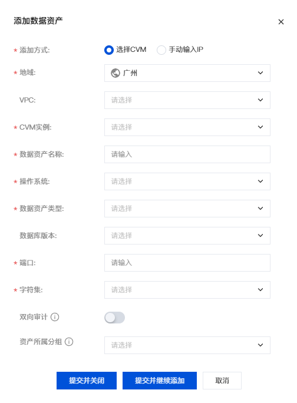This screenshot has height=403, width=297.
Task: Expand the 操作系统 dropdown
Action: (187, 181)
